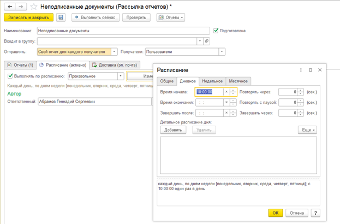Image resolution: width=340 pixels, height=224 pixels.
Task: Open the Расписание dialog's three-dot menu
Action: [301, 70]
